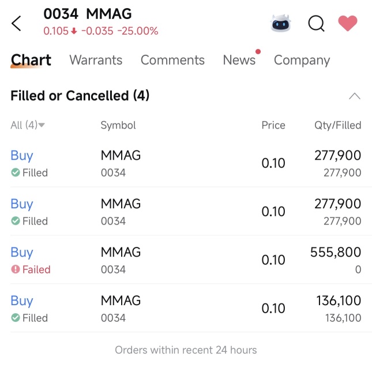Image resolution: width=372 pixels, height=383 pixels.
Task: Click the Symbol column header
Action: tap(118, 125)
